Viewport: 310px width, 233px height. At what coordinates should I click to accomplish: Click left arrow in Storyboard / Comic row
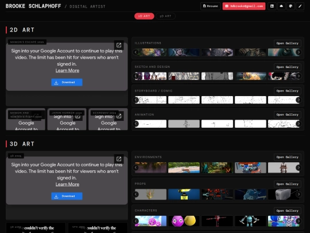tap(135, 100)
